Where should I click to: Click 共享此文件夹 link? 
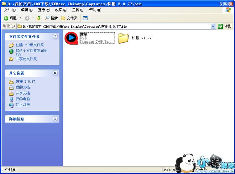[x=26, y=59]
